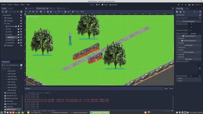
Task: Open the Debug menu
Action: [16, 5]
